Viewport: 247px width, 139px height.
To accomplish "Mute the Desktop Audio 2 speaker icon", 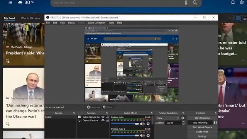I will pyautogui.click(x=142, y=136).
